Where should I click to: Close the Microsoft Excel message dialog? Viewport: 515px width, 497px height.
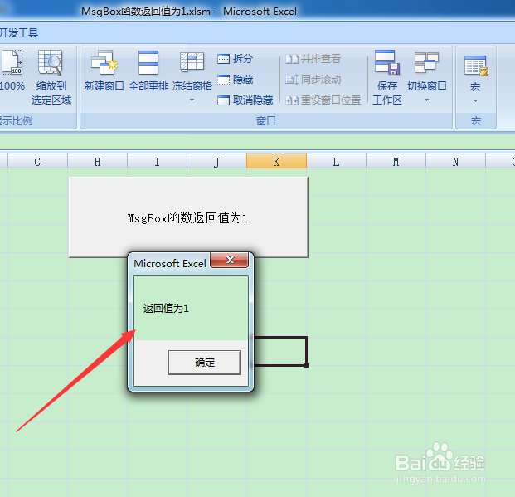(x=230, y=260)
